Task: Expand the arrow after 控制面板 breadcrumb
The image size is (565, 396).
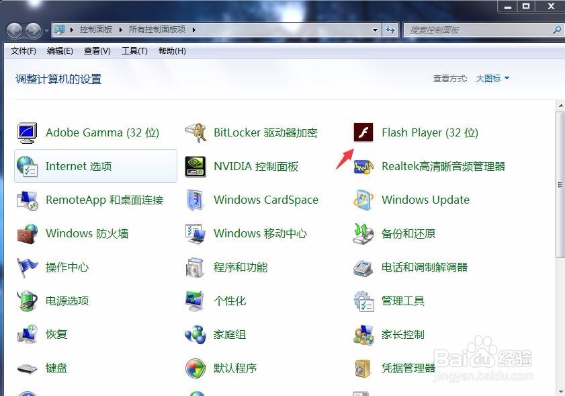Action: pyautogui.click(x=121, y=30)
